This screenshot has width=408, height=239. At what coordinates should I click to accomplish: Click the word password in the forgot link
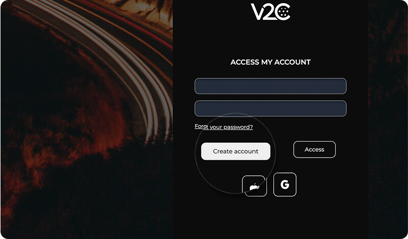[238, 127]
